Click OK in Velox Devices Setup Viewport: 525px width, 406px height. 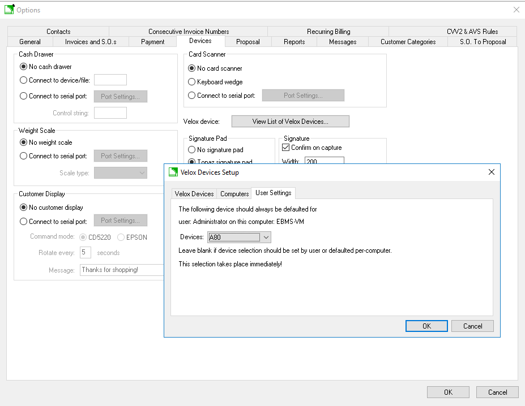tap(426, 326)
